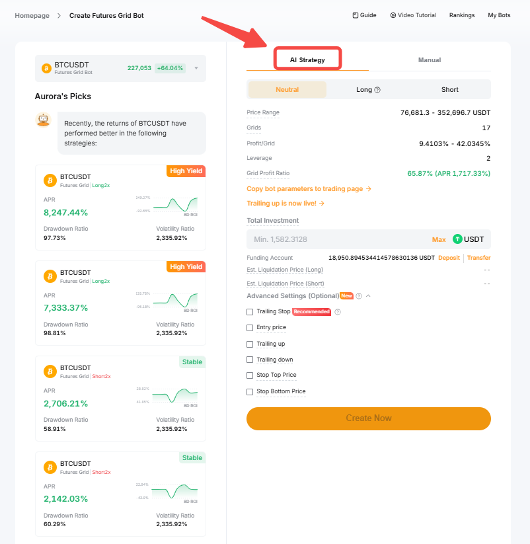The image size is (530, 544).
Task: Click the info icon beside Advanced Settings
Action: (x=359, y=296)
